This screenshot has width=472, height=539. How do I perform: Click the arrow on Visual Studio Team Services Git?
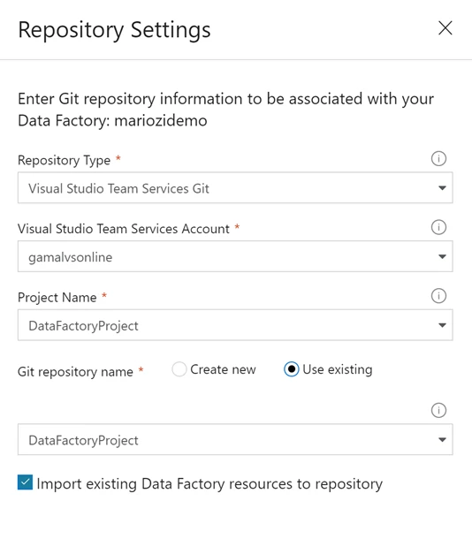pyautogui.click(x=443, y=188)
